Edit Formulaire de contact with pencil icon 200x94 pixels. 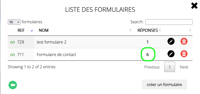pos(171,54)
